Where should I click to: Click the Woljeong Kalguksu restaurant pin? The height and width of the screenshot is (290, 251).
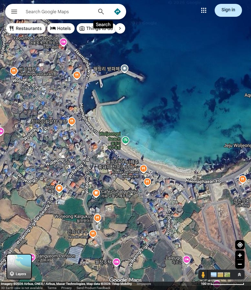[97, 218]
